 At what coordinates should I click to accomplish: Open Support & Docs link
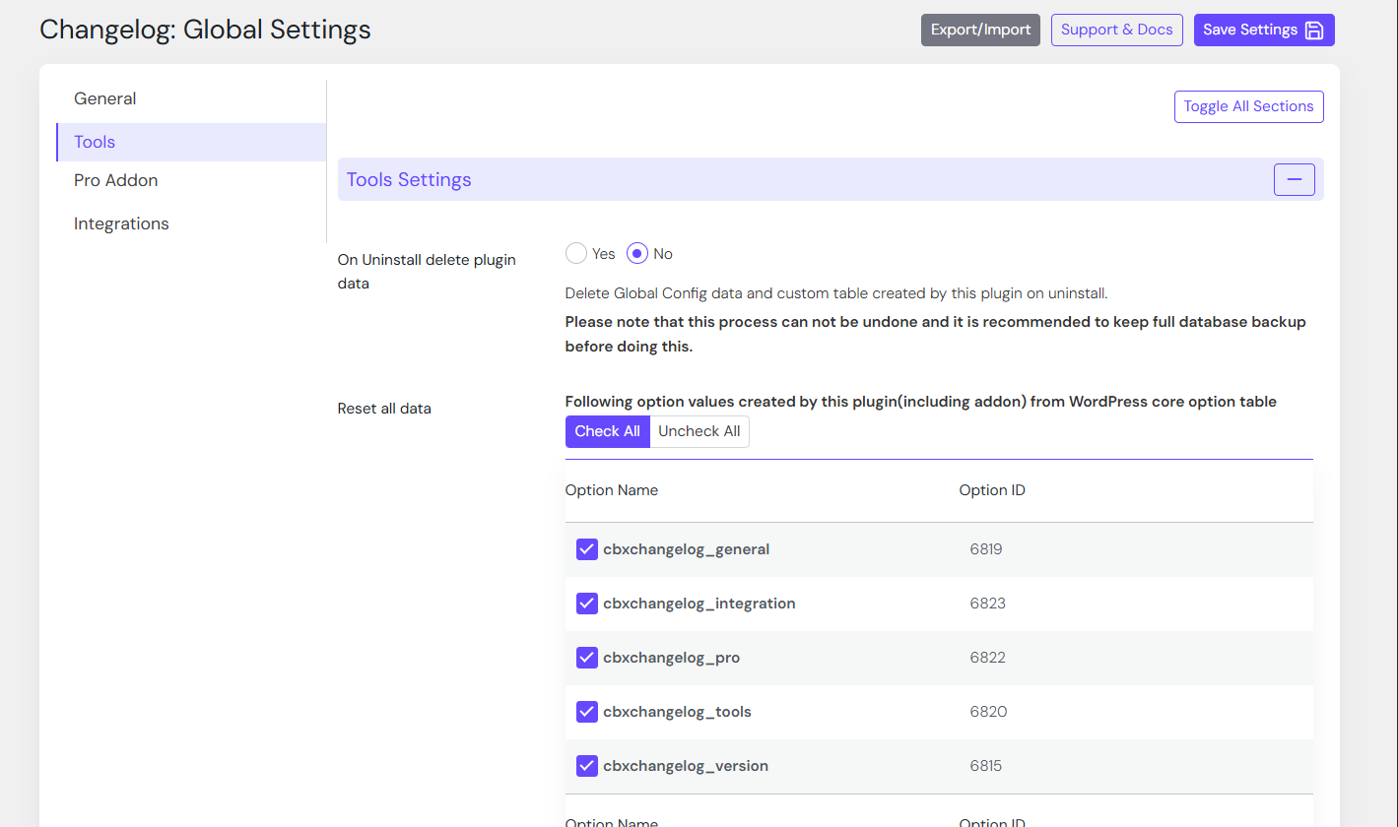[1117, 30]
